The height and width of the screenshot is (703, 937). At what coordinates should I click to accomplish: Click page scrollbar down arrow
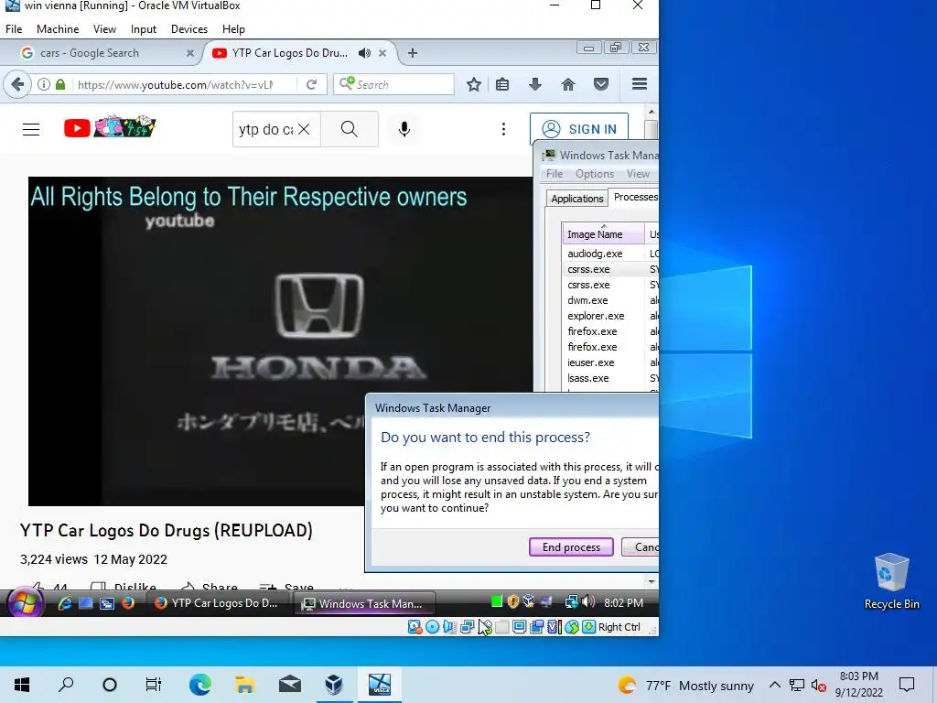(652, 581)
